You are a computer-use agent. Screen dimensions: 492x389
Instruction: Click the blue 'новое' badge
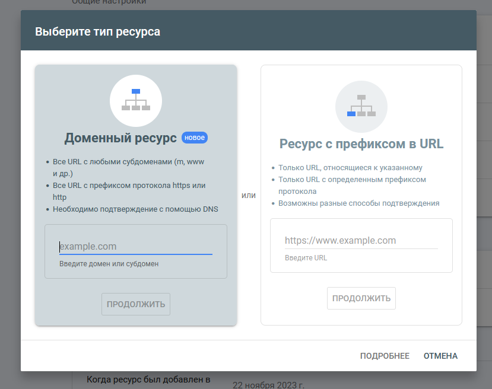pos(195,138)
